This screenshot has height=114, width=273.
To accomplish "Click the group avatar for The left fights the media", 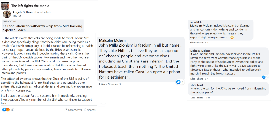I will point(5,5).
